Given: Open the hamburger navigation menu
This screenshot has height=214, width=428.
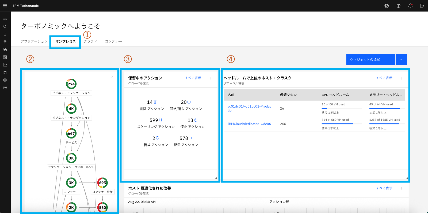Looking at the screenshot, I should (x=5, y=6).
